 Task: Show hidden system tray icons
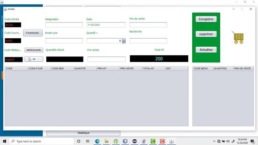point(214,141)
